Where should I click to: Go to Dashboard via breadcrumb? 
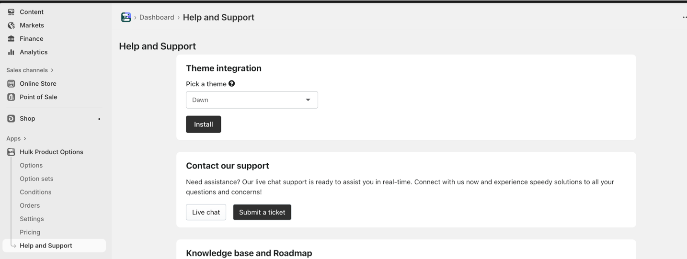[x=157, y=17]
